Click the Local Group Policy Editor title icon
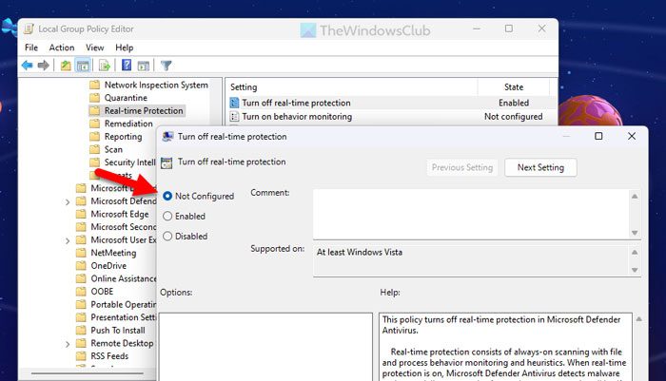The height and width of the screenshot is (381, 666). pos(29,29)
